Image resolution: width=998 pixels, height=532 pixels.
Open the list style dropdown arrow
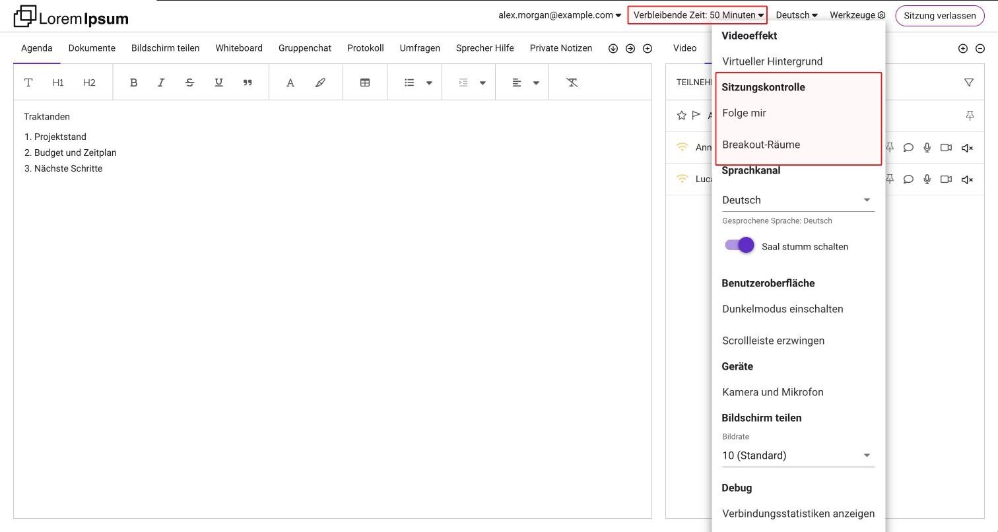429,83
